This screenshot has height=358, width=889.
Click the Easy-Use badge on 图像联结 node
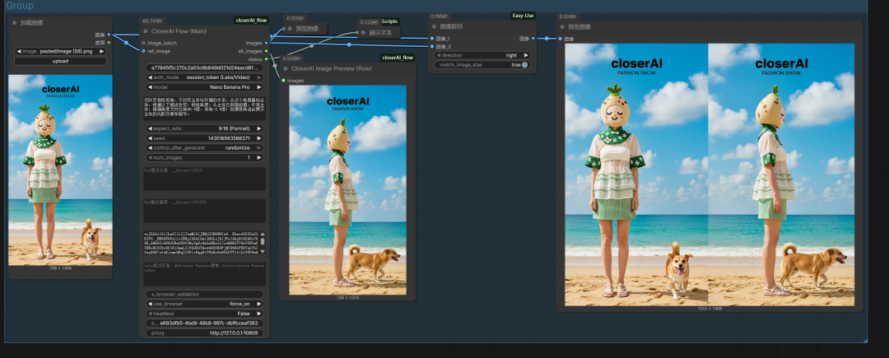(x=522, y=15)
